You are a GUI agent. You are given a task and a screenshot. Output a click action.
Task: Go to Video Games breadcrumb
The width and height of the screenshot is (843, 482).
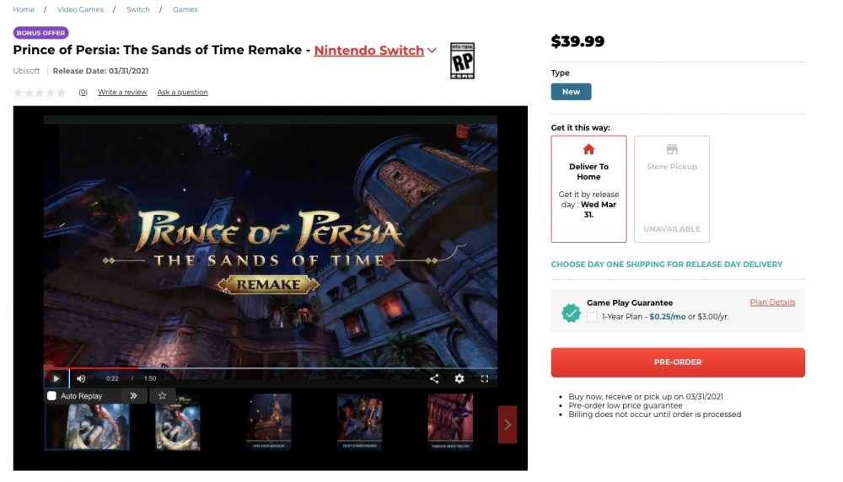80,9
